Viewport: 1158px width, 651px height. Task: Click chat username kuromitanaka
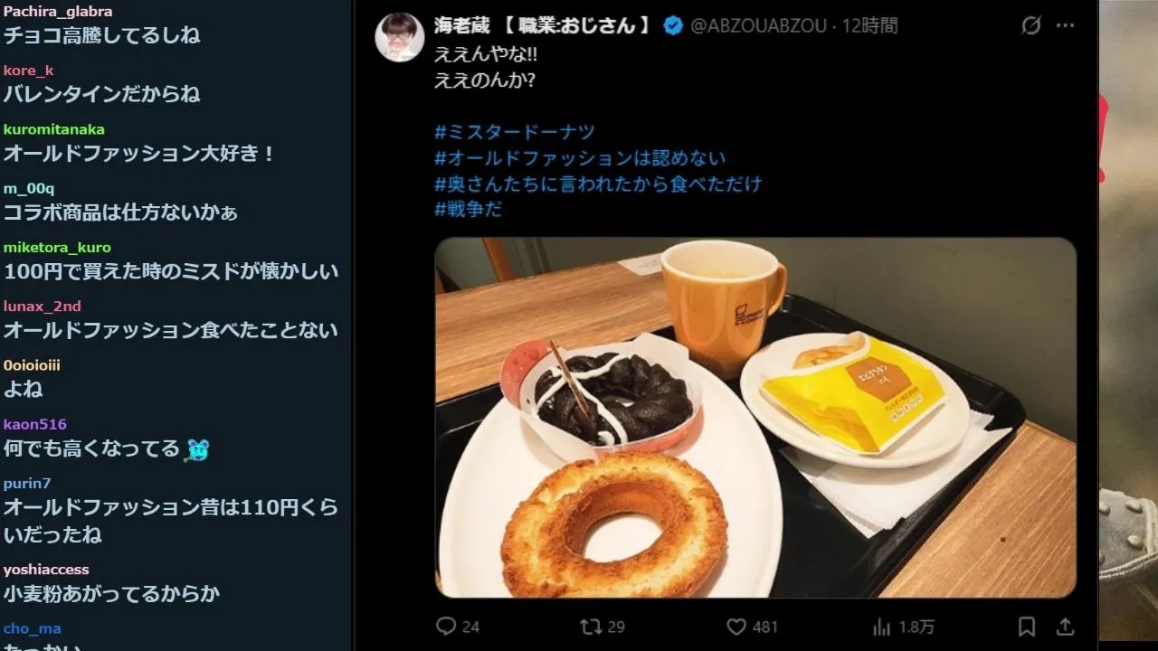[54, 129]
